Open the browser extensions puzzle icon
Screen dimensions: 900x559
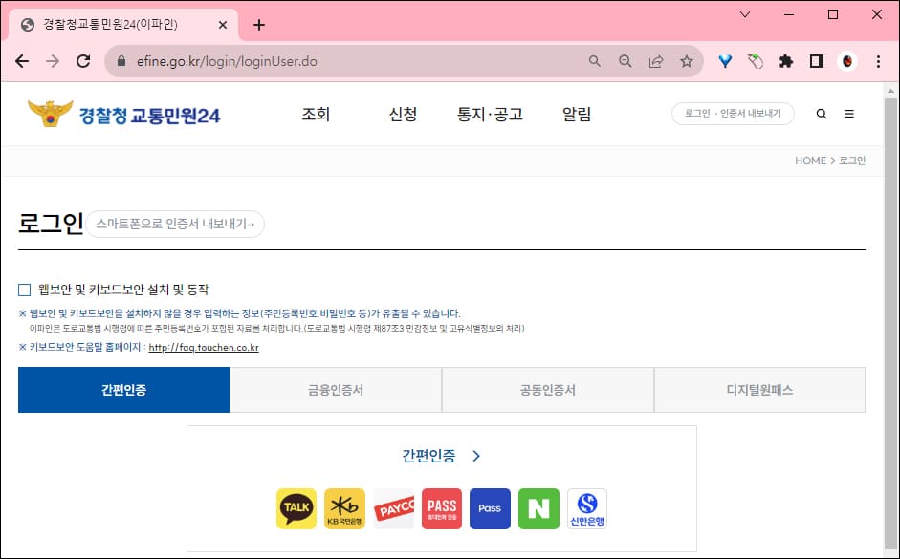coord(786,60)
